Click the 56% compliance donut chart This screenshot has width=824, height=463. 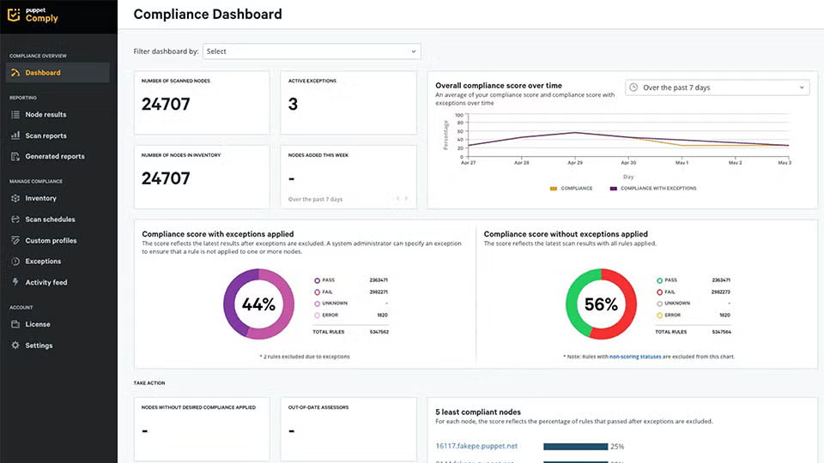click(600, 304)
